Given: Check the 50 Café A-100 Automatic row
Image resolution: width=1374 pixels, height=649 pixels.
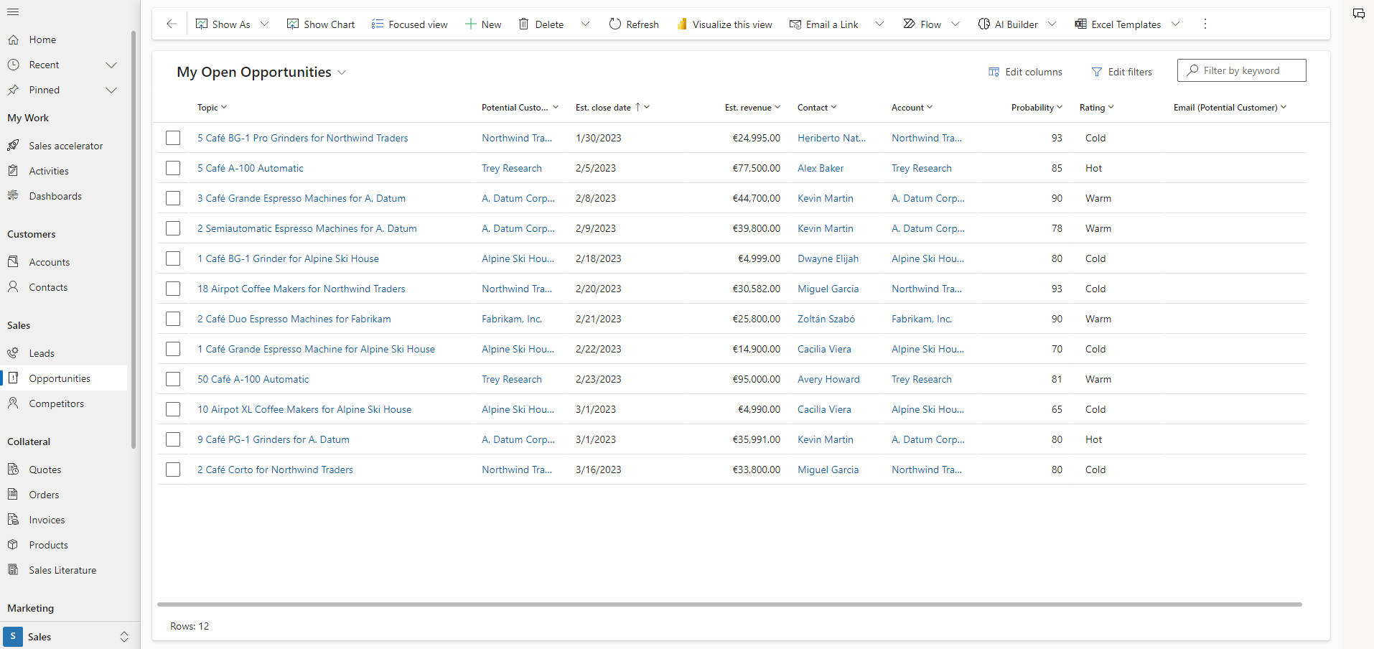Looking at the screenshot, I should click(173, 379).
